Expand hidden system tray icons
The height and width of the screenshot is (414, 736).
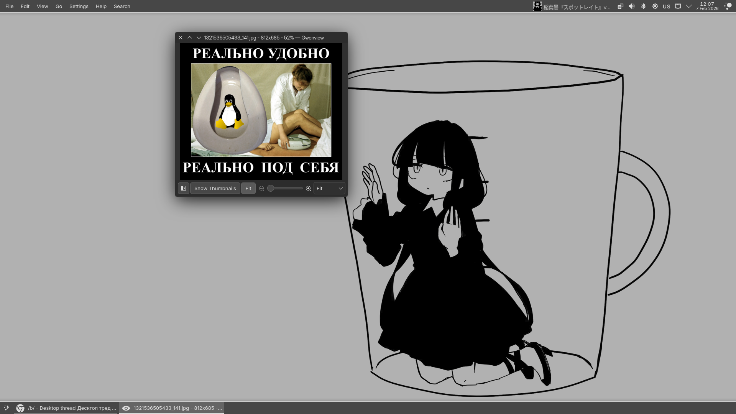(x=689, y=6)
